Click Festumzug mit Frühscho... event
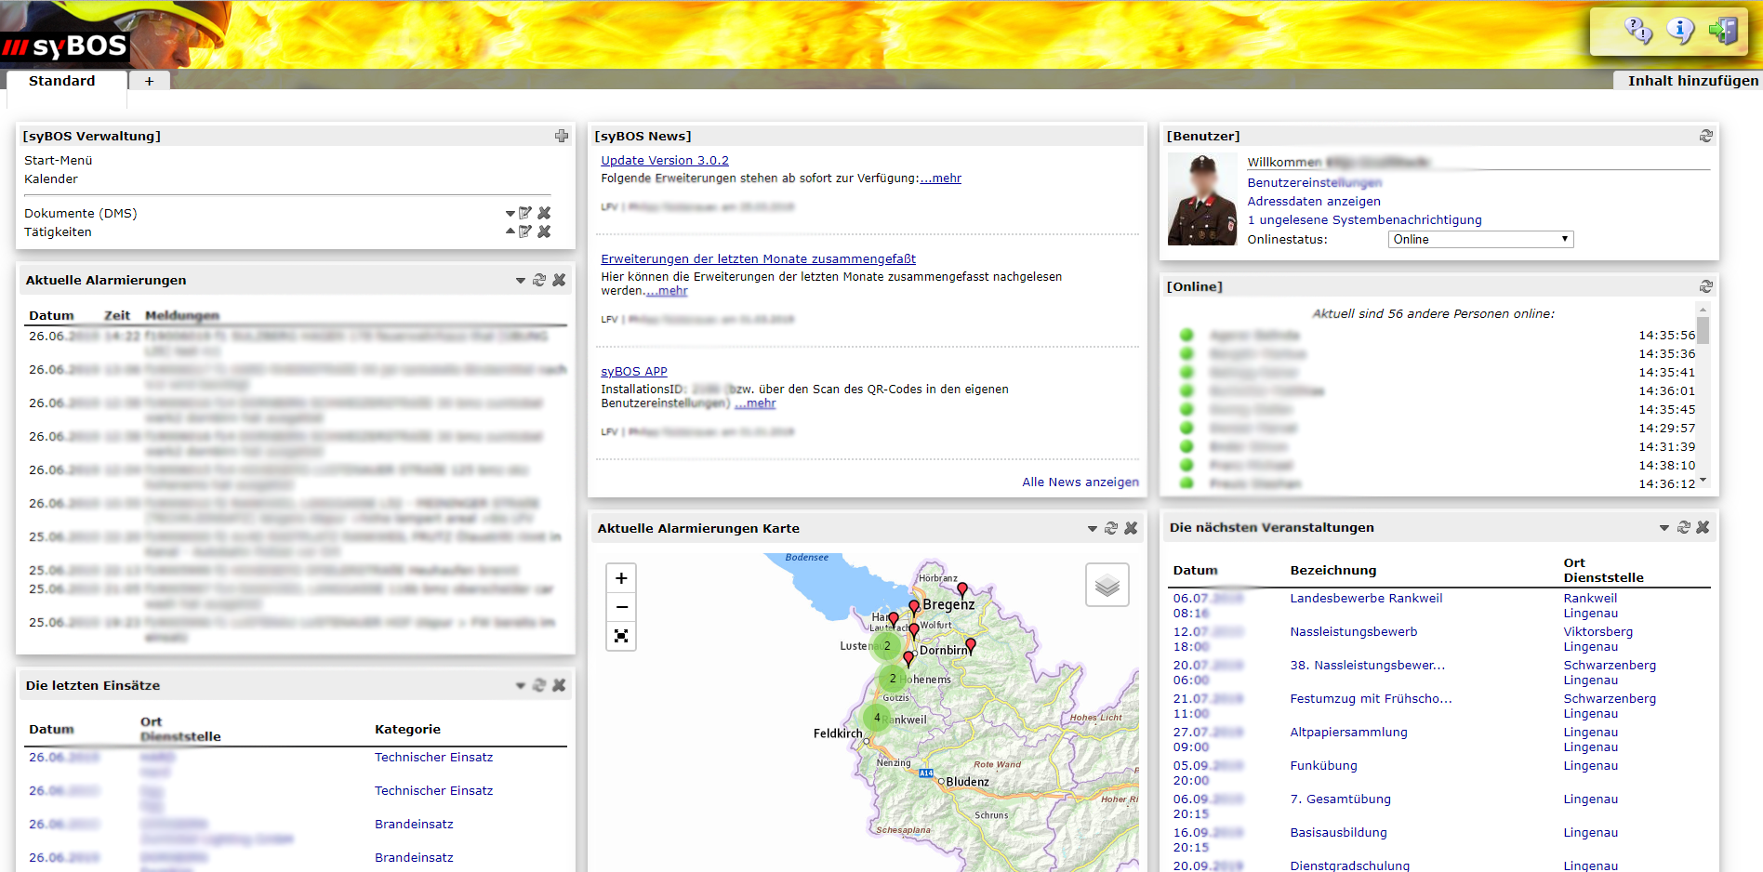1763x872 pixels. coord(1372,699)
